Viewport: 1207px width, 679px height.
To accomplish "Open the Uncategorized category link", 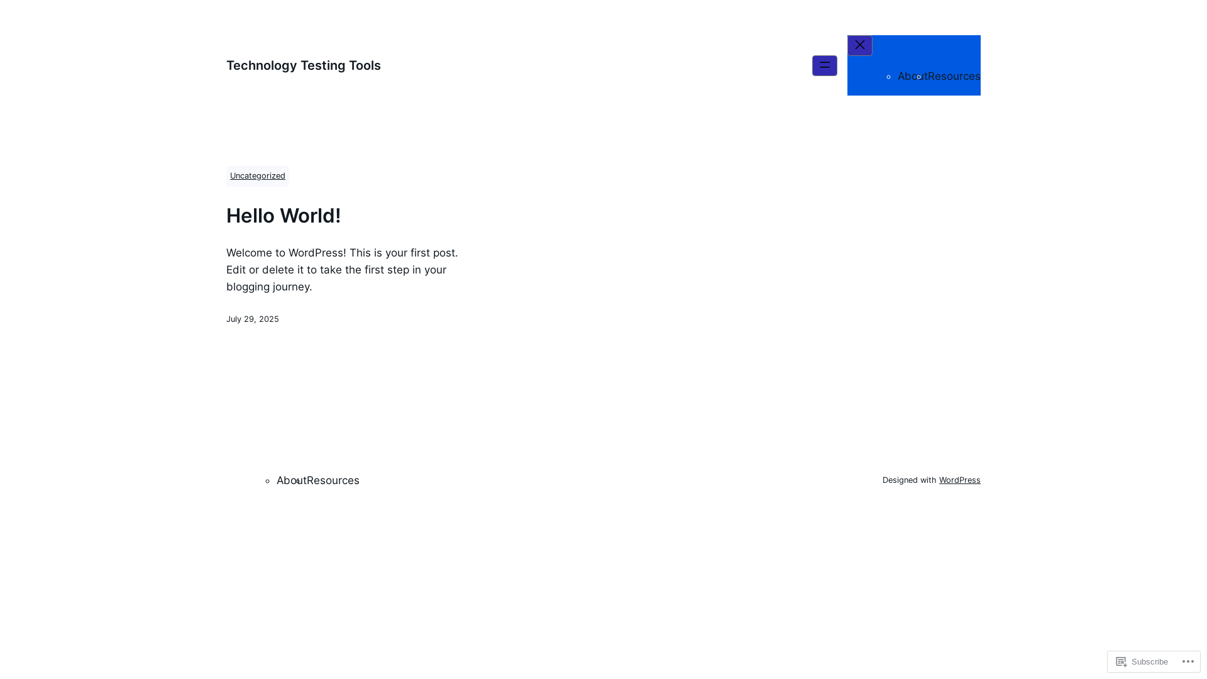I will tap(258, 176).
